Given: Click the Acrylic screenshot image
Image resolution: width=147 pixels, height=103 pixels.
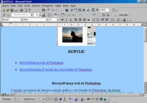Looking at the screenshot, I should [x=77, y=36].
